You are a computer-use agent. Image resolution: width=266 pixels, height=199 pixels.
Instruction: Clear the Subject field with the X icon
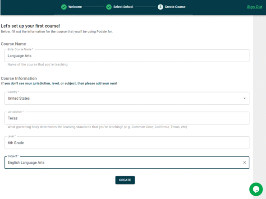pos(244,162)
